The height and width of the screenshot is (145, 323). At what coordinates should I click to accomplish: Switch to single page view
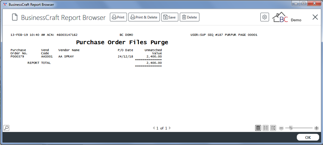pyautogui.click(x=258, y=128)
